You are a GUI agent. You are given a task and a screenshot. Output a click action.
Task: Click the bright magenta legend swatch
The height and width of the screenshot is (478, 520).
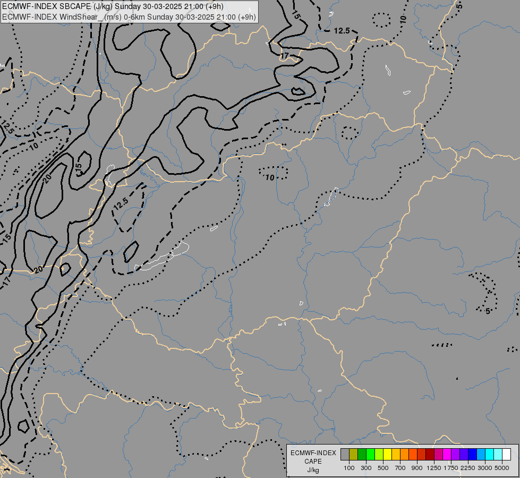point(447,454)
